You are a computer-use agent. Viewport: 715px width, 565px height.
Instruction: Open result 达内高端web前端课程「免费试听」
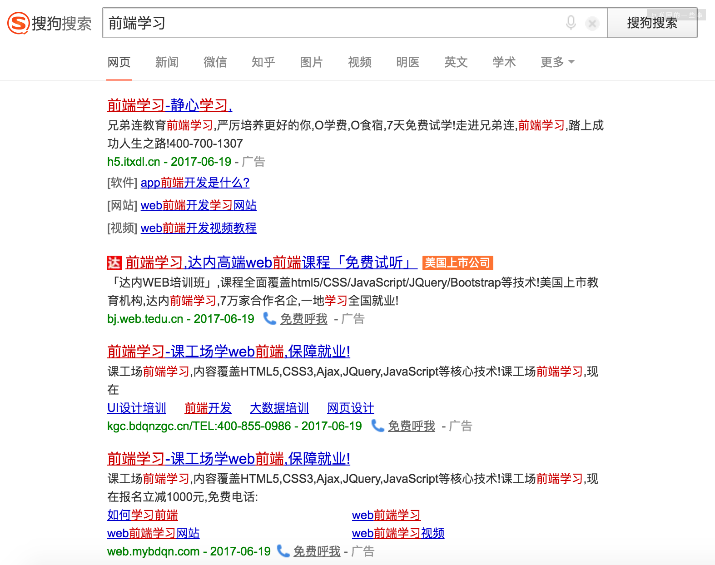coord(271,263)
